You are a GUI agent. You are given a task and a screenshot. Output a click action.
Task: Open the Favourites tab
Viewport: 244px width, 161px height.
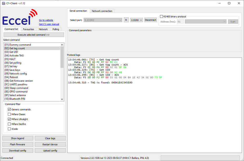28,29
